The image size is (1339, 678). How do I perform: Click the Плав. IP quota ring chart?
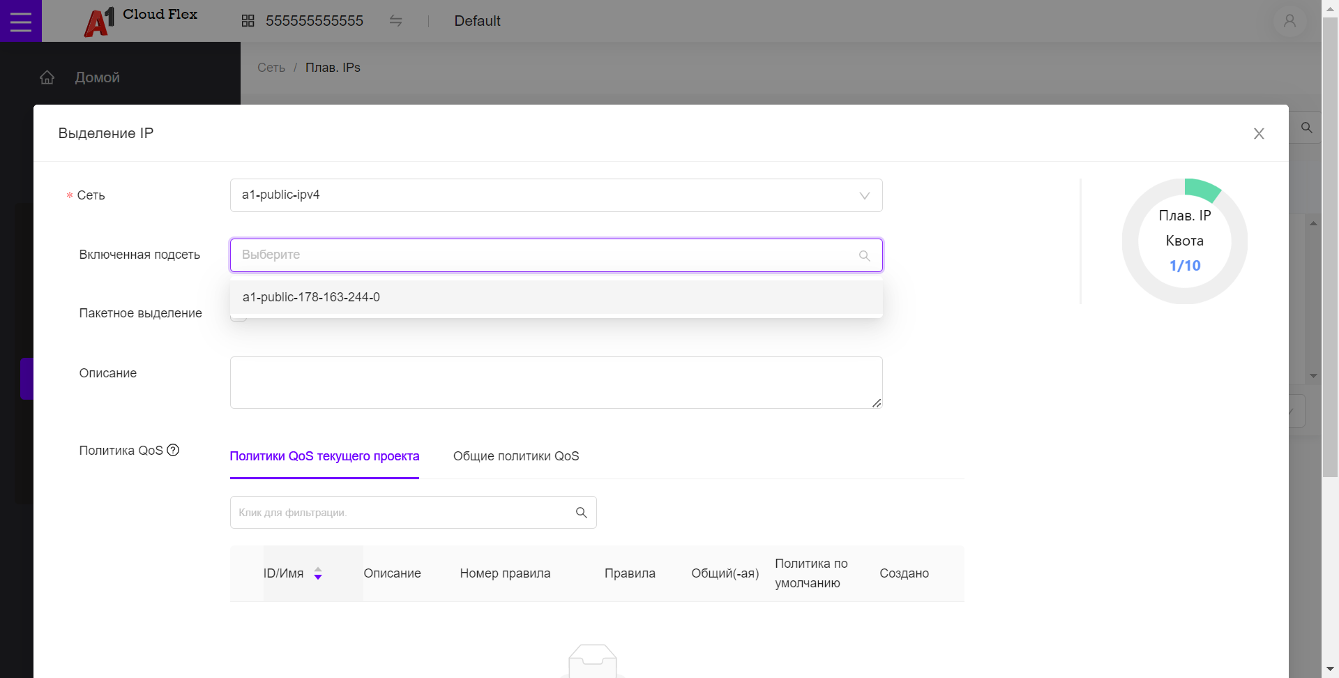(1184, 241)
